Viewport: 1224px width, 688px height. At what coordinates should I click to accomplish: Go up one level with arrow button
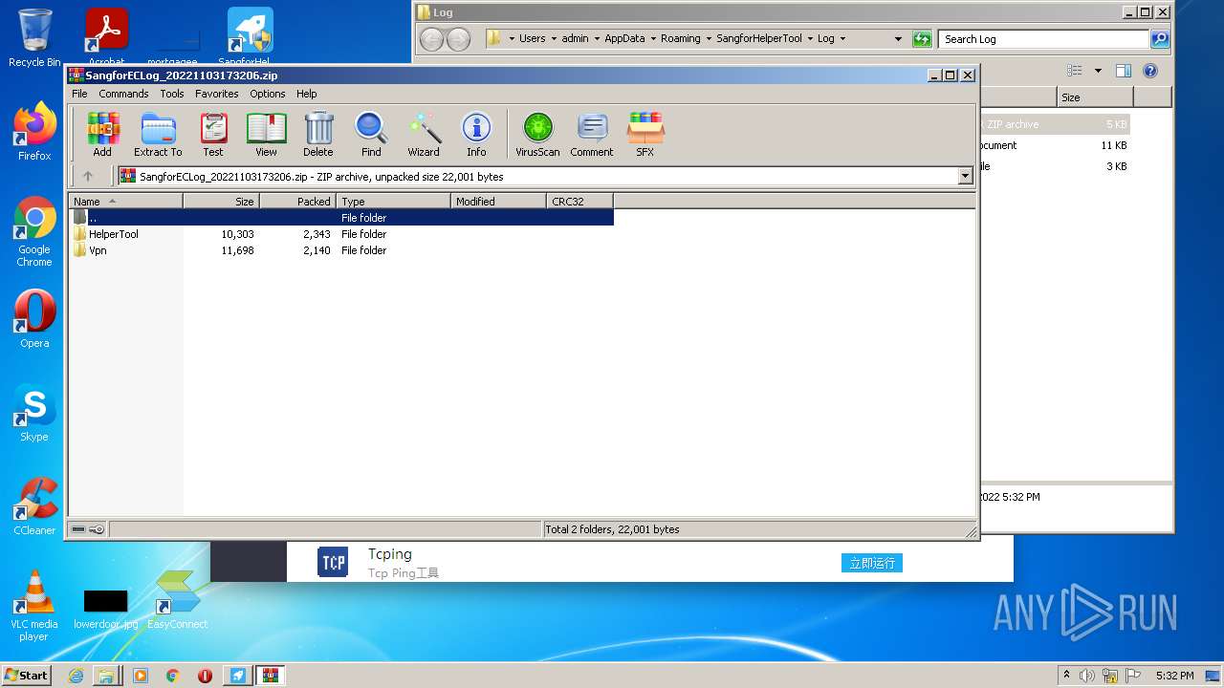[88, 176]
